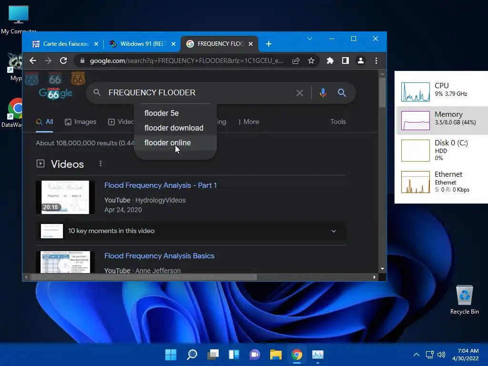The height and width of the screenshot is (366, 488).
Task: Select Ethernet in Task Manager panel
Action: [442, 182]
